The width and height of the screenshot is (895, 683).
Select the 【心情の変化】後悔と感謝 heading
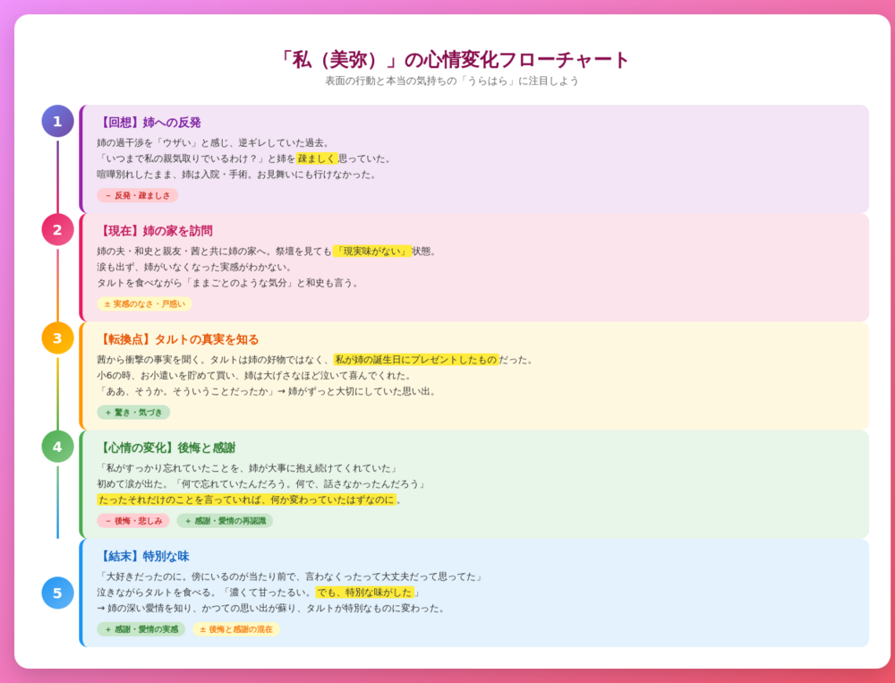pyautogui.click(x=166, y=448)
